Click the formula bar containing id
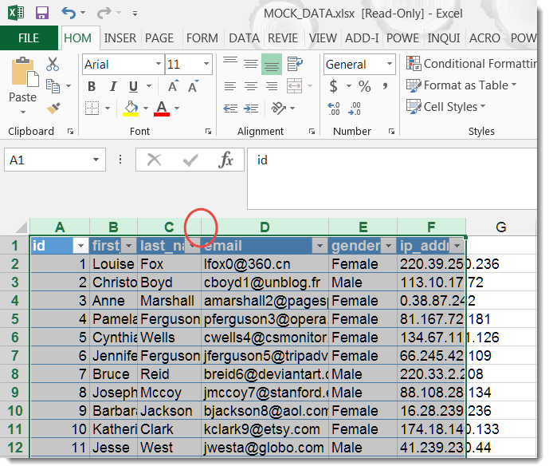Viewport: 549px width, 470px height. pos(392,179)
